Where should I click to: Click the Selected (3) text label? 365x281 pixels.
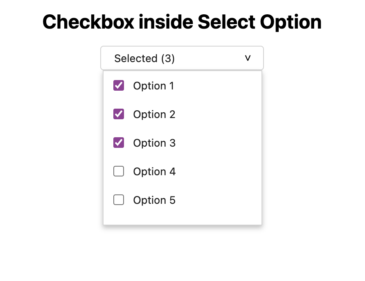144,58
